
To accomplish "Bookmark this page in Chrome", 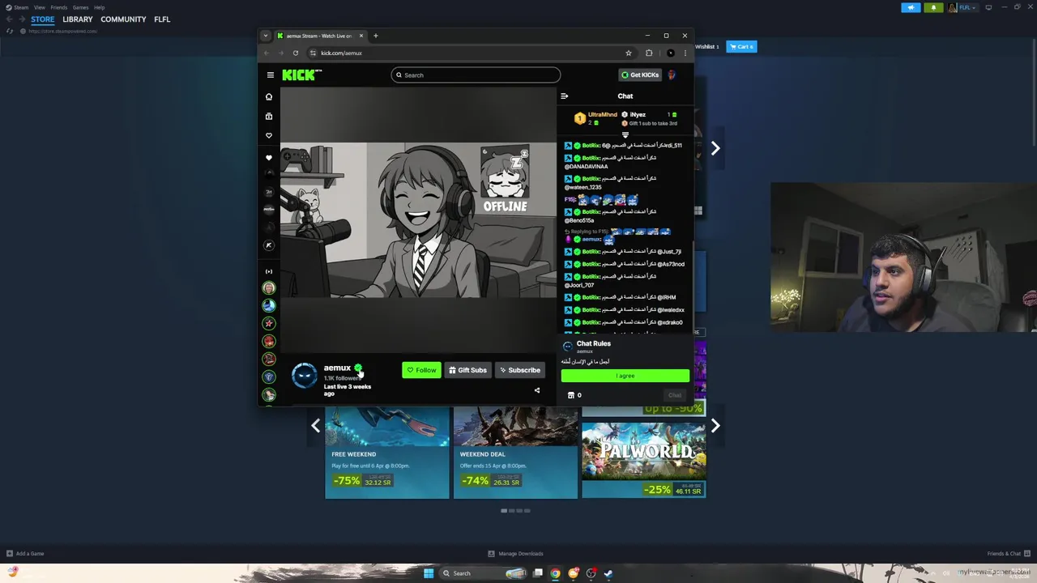I will 628,53.
